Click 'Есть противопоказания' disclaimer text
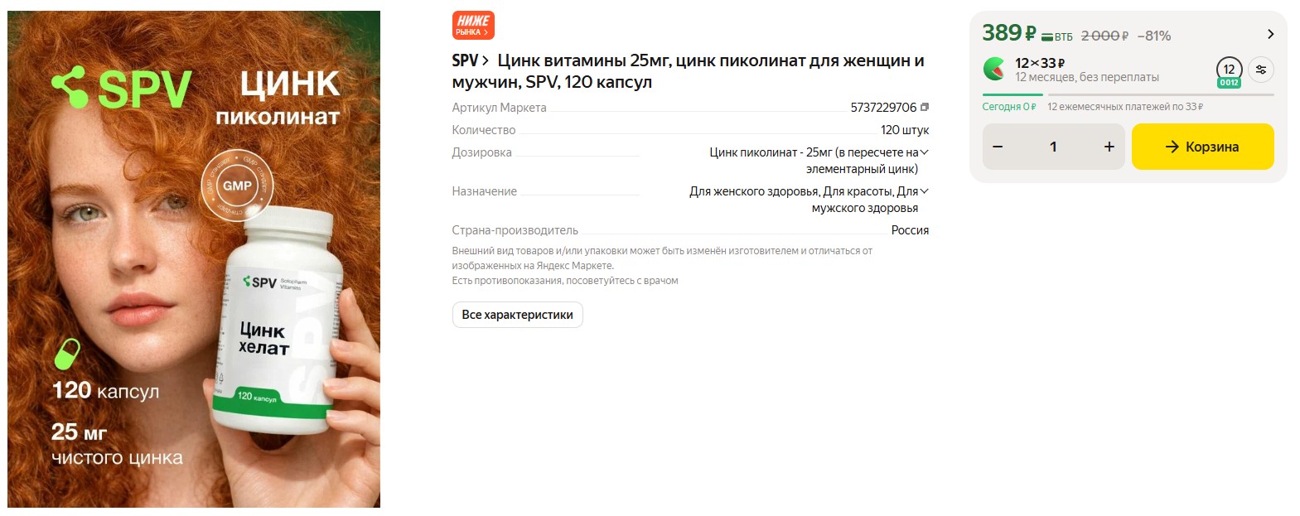Screen dimensions: 1300x516 pyautogui.click(x=564, y=281)
